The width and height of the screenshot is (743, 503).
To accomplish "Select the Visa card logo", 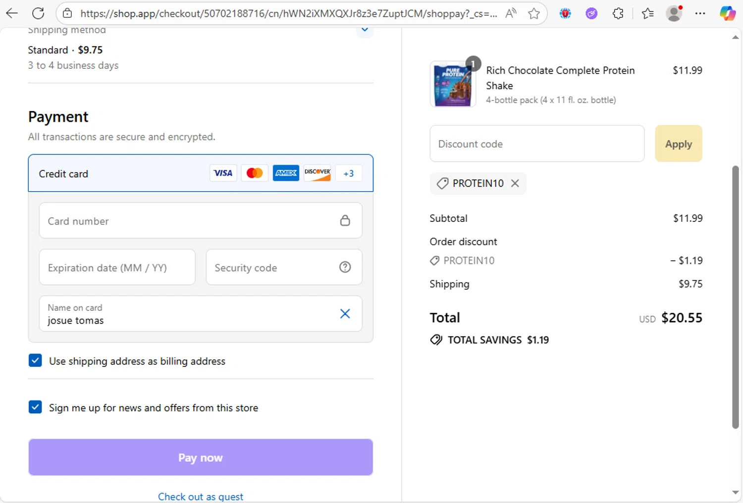I will point(223,173).
